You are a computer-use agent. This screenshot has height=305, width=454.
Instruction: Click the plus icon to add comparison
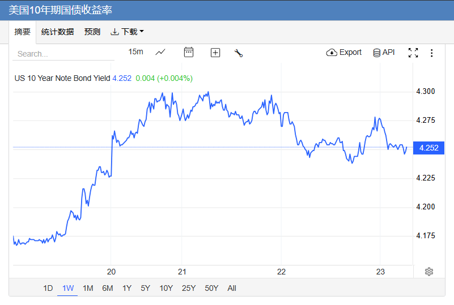(215, 53)
